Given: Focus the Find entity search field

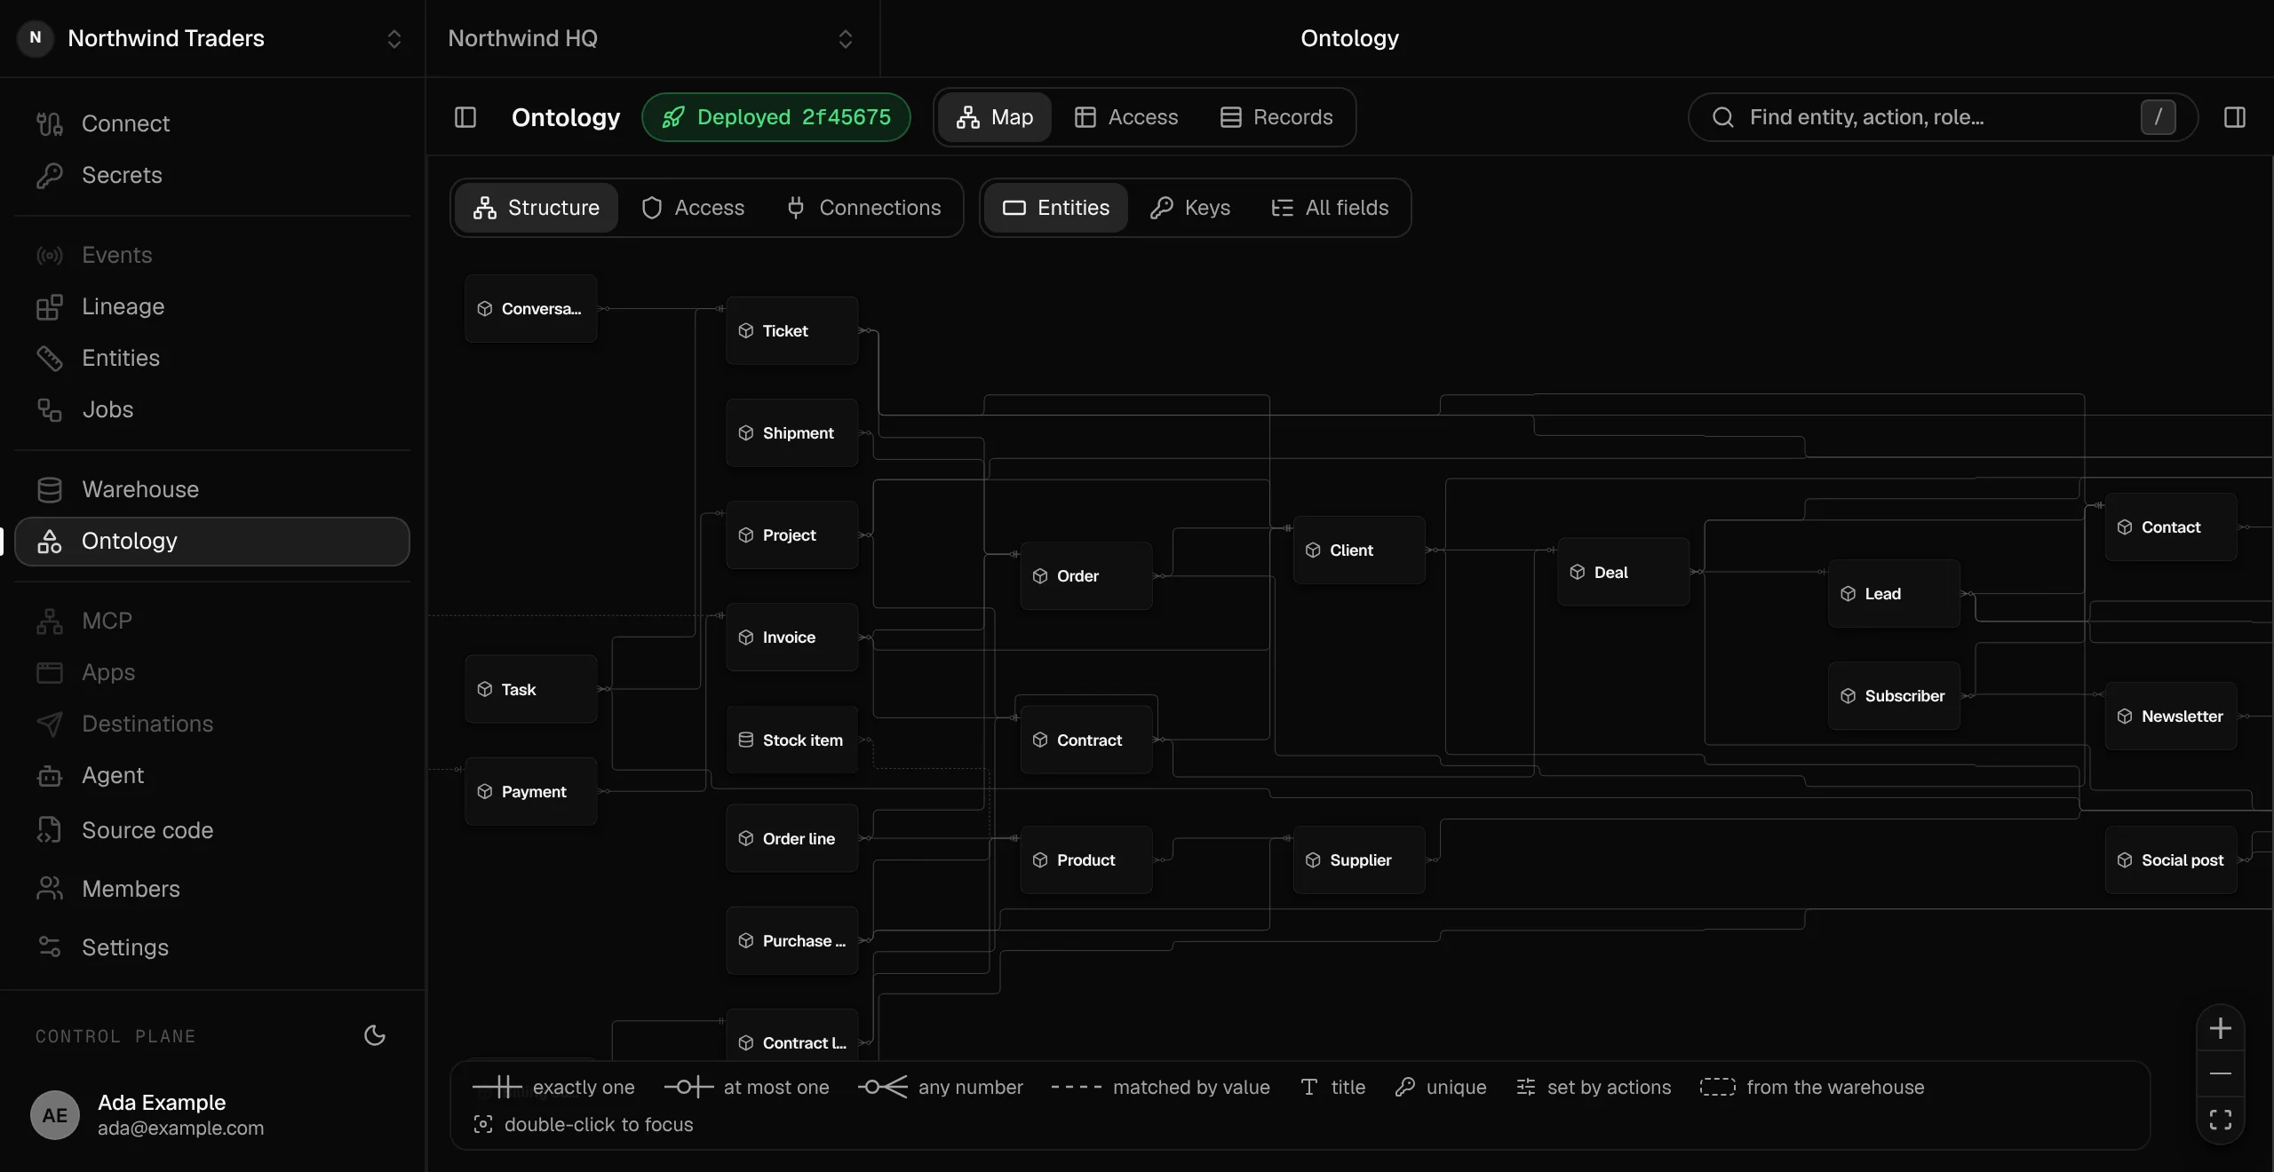Looking at the screenshot, I should point(1943,117).
